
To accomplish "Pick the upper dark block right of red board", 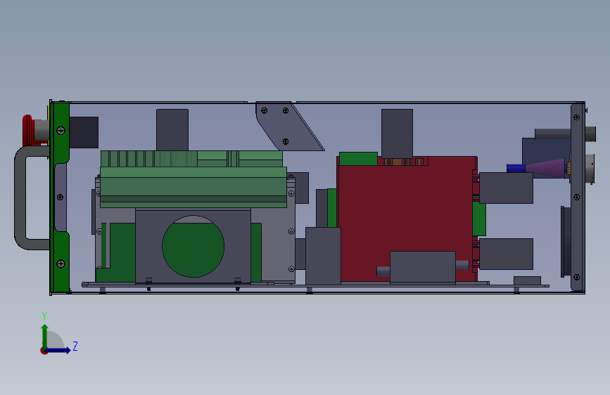I will [x=506, y=188].
